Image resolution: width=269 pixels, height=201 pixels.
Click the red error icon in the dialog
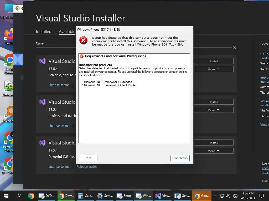pyautogui.click(x=83, y=40)
